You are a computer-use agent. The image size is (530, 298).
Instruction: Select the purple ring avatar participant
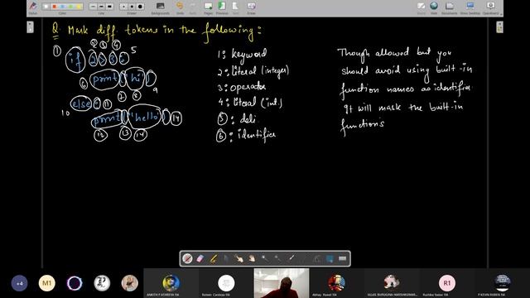75,283
